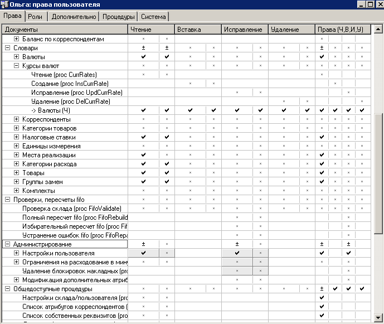Expand the Корреспонденты node
The width and height of the screenshot is (384, 324).
pyautogui.click(x=17, y=119)
